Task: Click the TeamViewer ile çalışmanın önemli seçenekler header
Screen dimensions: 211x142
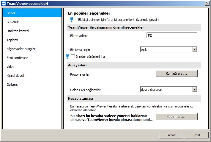Action: pos(134,27)
